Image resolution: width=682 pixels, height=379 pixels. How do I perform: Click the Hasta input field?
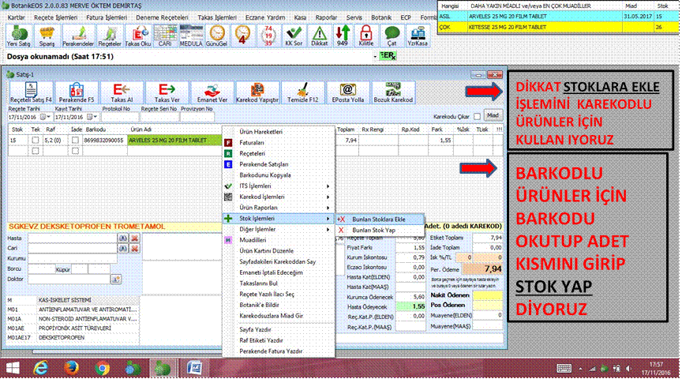tap(71, 238)
